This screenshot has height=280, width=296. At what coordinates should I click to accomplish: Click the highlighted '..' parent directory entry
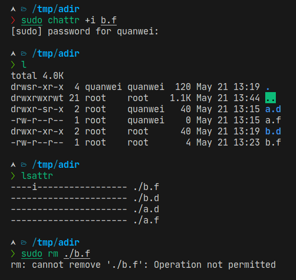271,98
